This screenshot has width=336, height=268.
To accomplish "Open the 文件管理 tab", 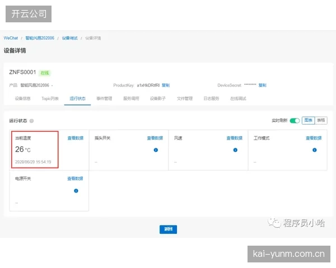I will (x=185, y=98).
